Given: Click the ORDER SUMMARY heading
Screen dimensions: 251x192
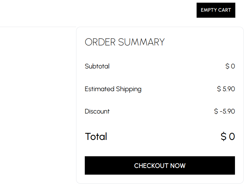Looking at the screenshot, I should 124,42.
